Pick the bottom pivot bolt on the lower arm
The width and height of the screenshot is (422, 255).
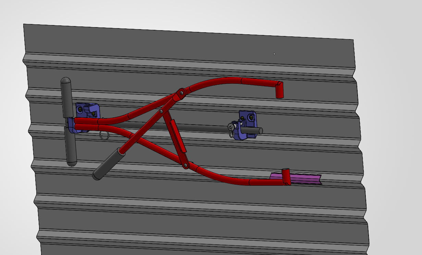(185, 165)
